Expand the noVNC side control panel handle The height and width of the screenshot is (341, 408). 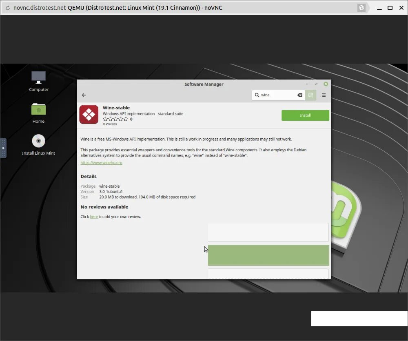(3, 148)
